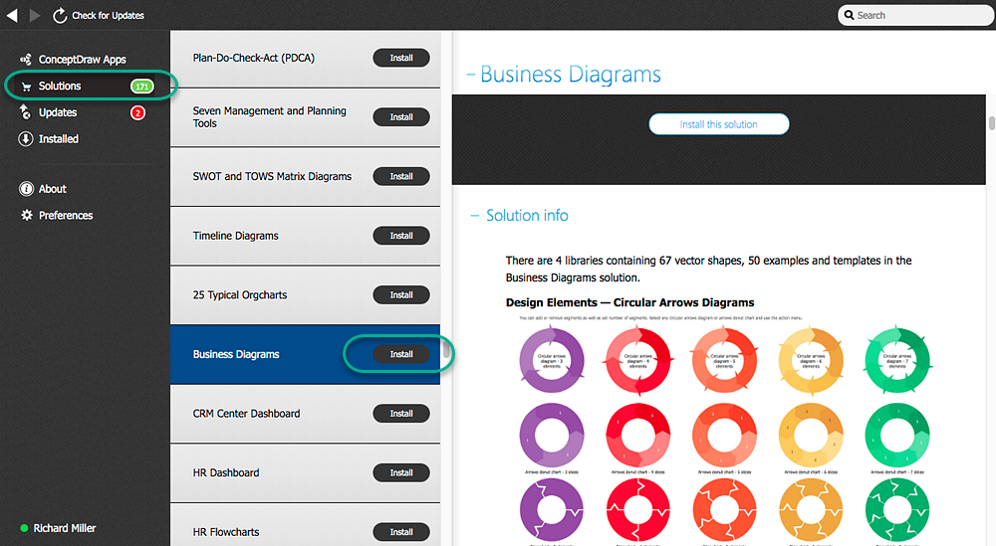996x546 pixels.
Task: Select Timeline Diagrams in solutions list
Action: tap(236, 236)
